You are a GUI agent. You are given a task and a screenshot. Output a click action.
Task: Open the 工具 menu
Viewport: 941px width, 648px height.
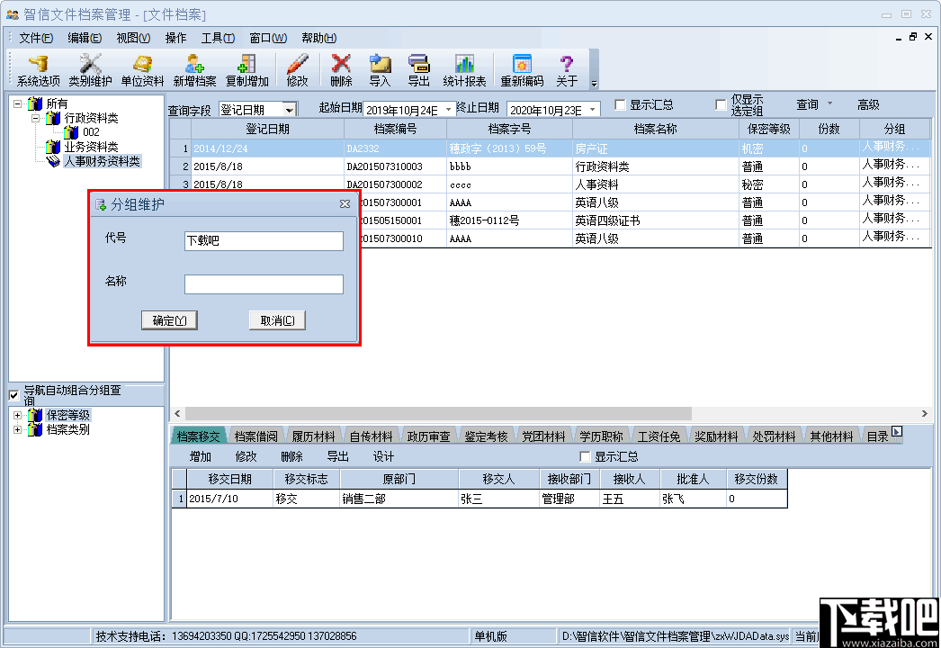point(220,38)
